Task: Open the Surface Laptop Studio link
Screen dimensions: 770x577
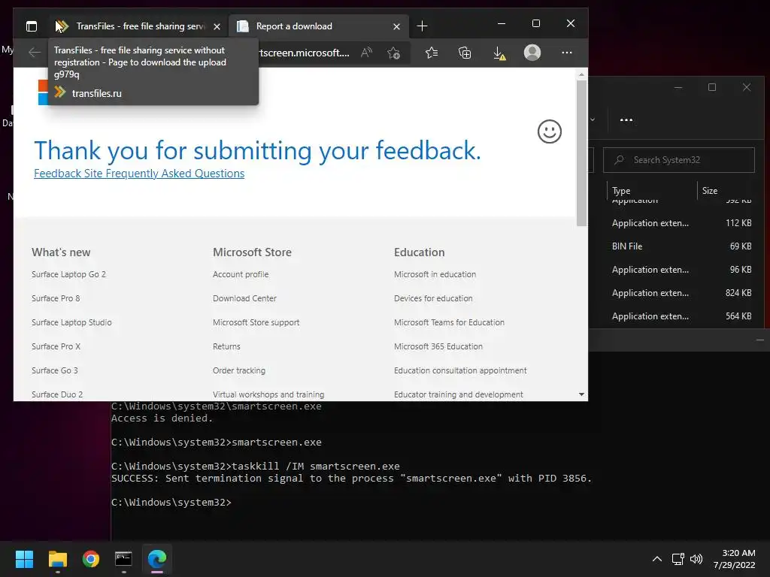Action: pos(71,322)
